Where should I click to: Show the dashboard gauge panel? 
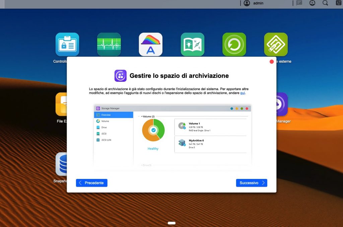[312, 3]
